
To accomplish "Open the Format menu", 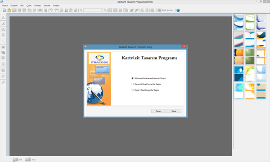I will click(37, 5).
